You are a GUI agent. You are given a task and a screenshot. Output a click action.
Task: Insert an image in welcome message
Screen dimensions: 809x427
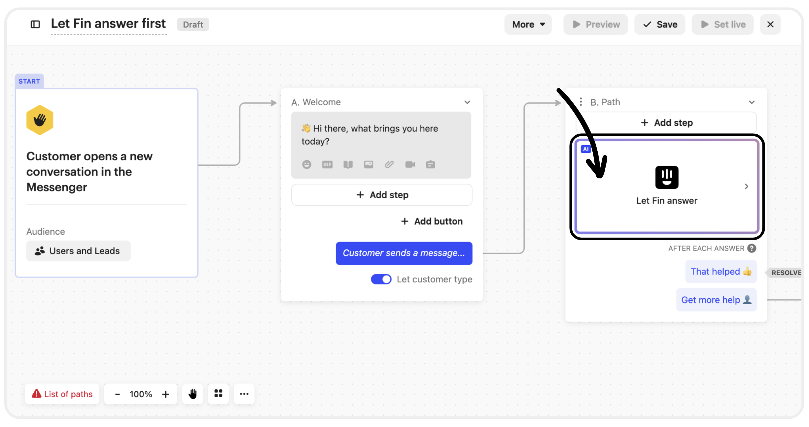tap(369, 164)
